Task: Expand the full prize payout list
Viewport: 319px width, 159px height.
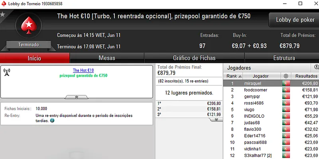Action: pyautogui.click(x=216, y=120)
